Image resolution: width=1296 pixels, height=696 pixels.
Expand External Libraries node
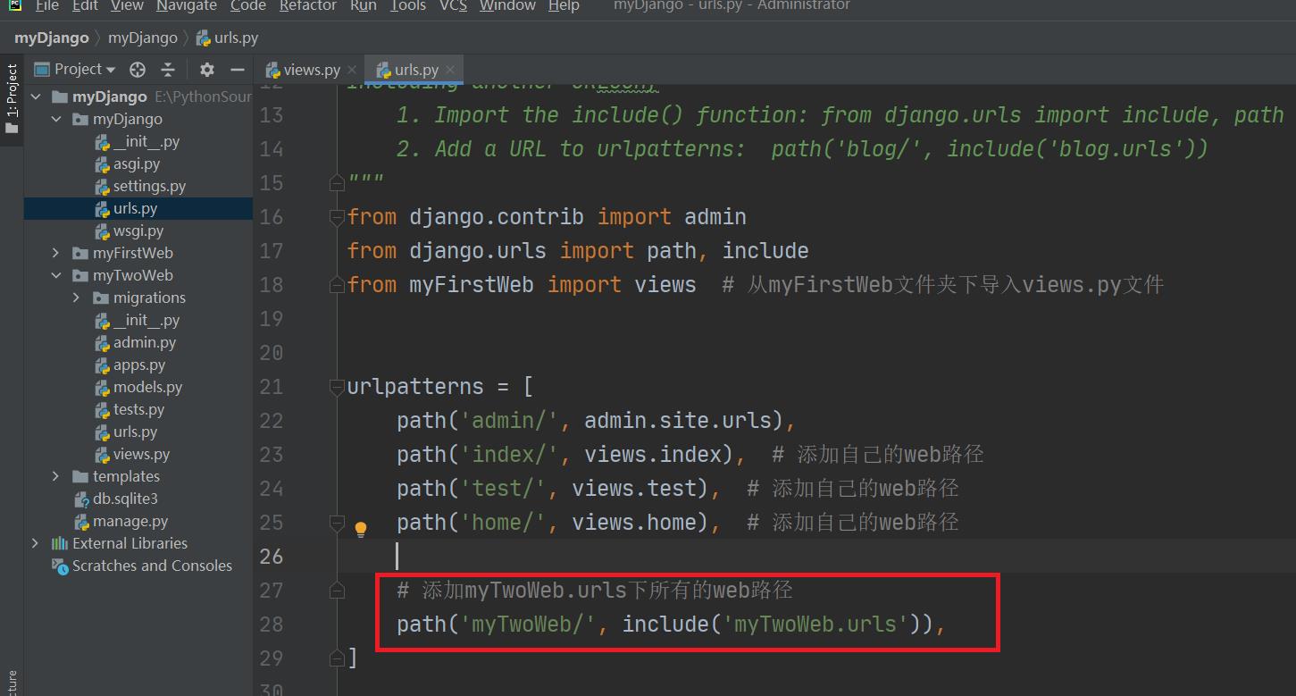pos(36,543)
